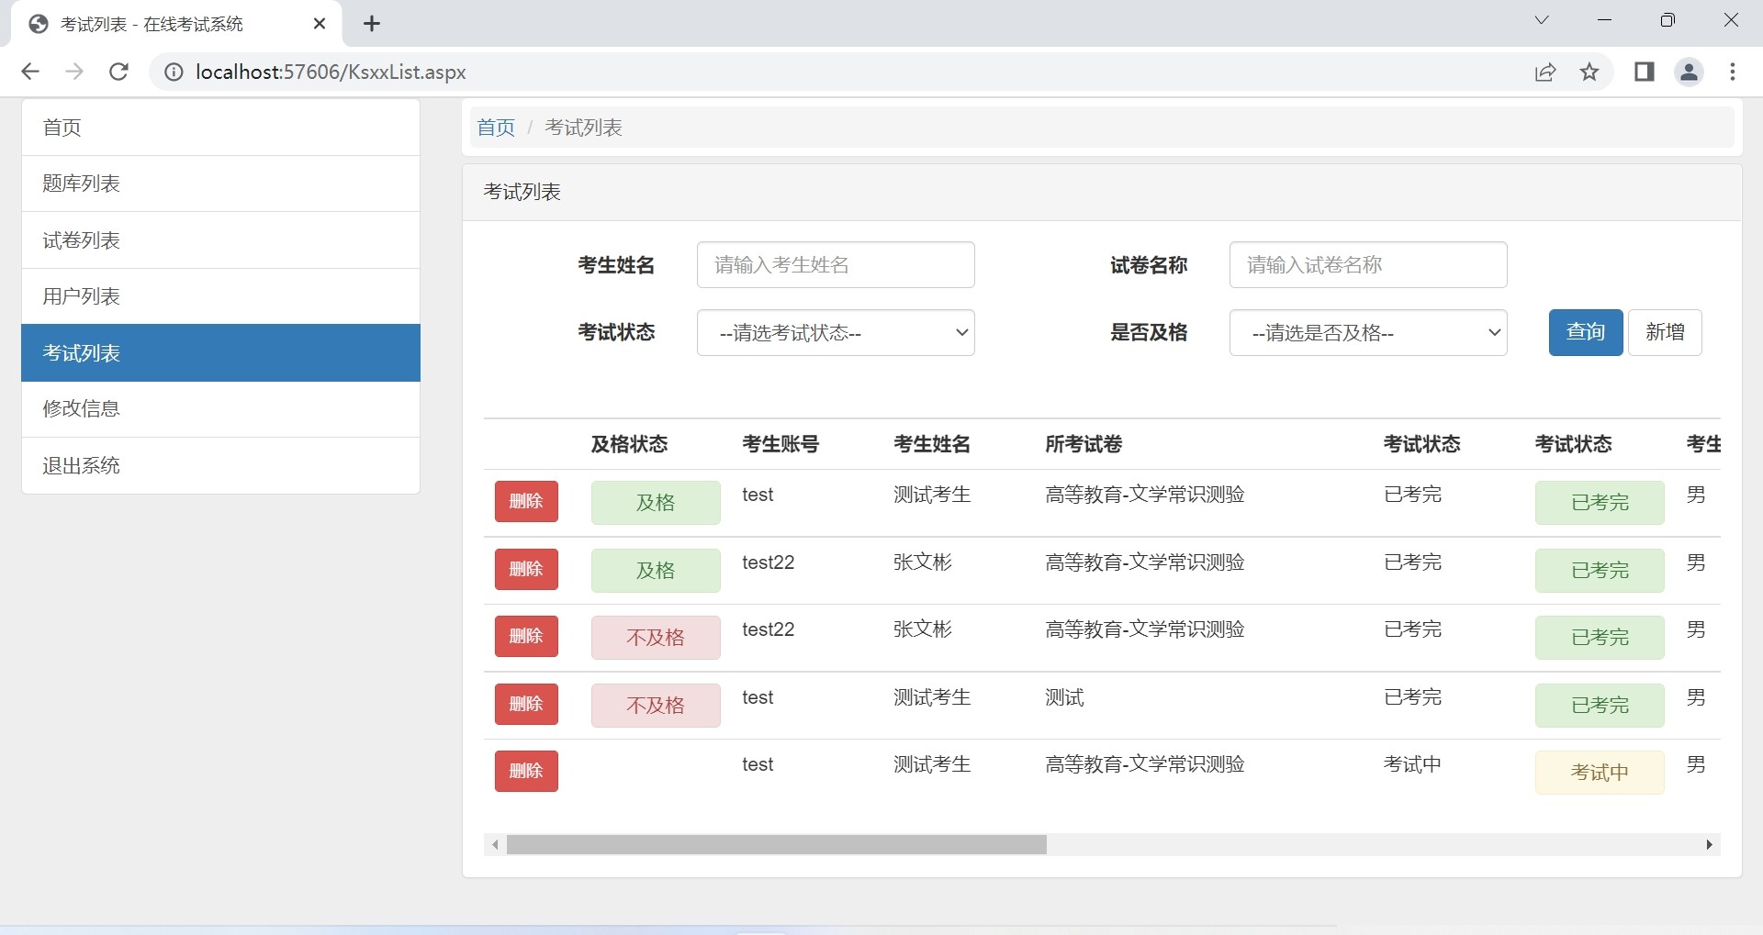Delete the first row for test 测试考生
Image resolution: width=1763 pixels, height=935 pixels.
point(526,501)
